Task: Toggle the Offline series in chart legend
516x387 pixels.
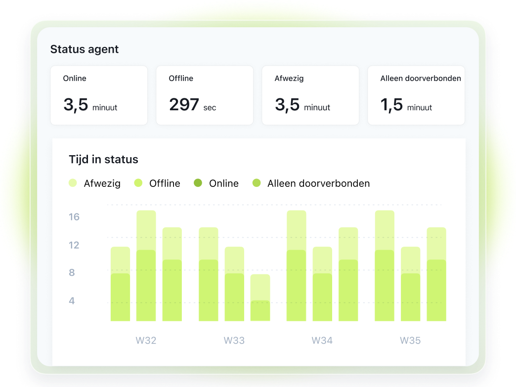Action: pyautogui.click(x=158, y=183)
